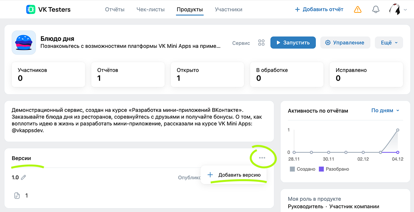
Task: Open the Отчётов counter card
Action: tap(128, 75)
